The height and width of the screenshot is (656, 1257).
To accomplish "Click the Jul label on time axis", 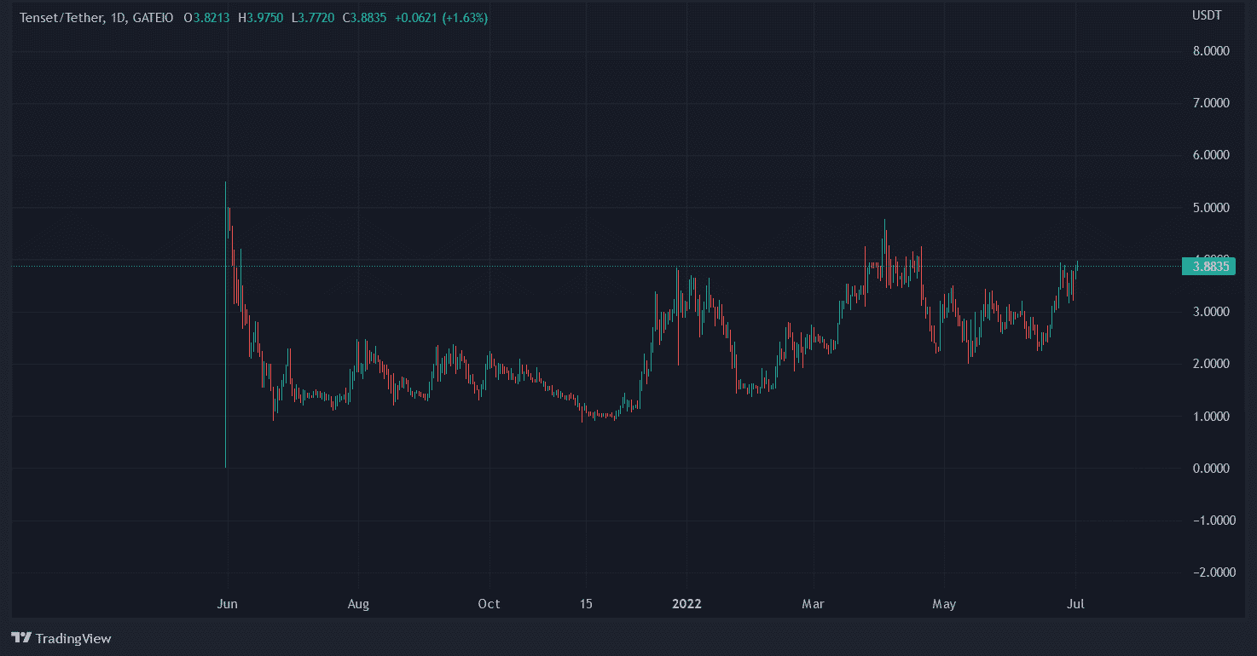I will coord(1076,604).
